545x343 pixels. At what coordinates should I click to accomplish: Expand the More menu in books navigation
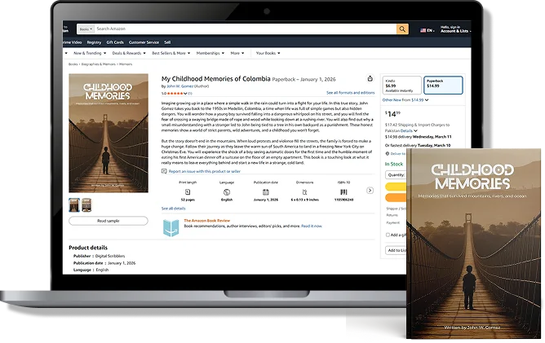click(x=237, y=53)
